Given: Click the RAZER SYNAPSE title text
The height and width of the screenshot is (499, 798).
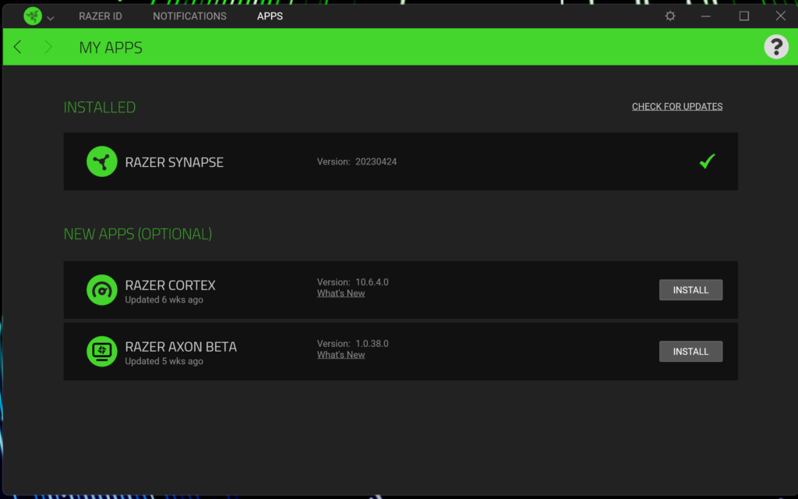Looking at the screenshot, I should pyautogui.click(x=174, y=162).
